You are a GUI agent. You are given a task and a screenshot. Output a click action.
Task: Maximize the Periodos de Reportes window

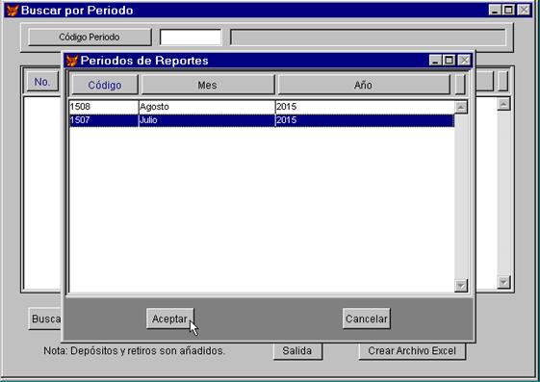[450, 61]
